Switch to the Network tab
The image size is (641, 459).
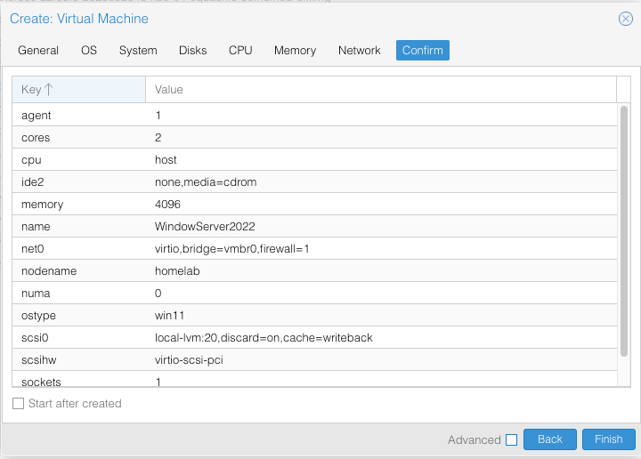(359, 50)
